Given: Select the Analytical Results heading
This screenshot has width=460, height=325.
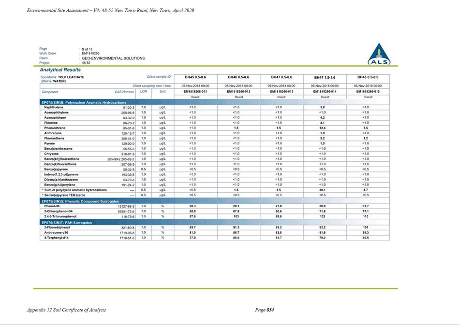Looking at the screenshot, I should pos(60,70).
